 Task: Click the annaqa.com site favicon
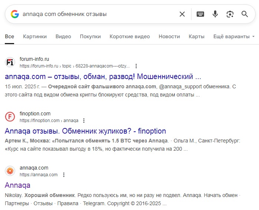(10, 171)
